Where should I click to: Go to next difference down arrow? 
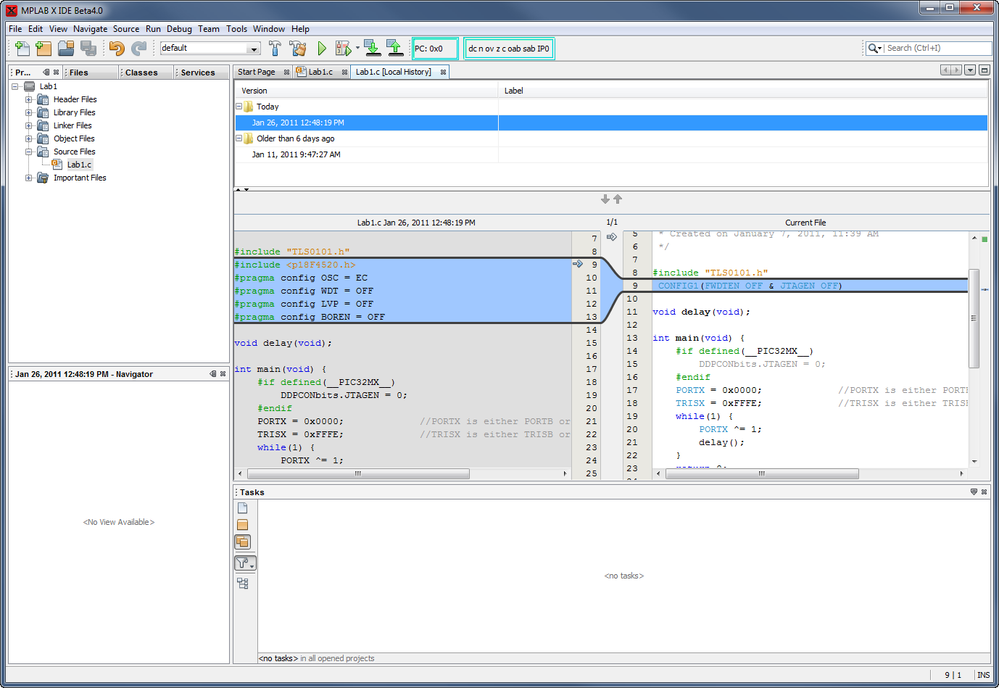tap(605, 199)
